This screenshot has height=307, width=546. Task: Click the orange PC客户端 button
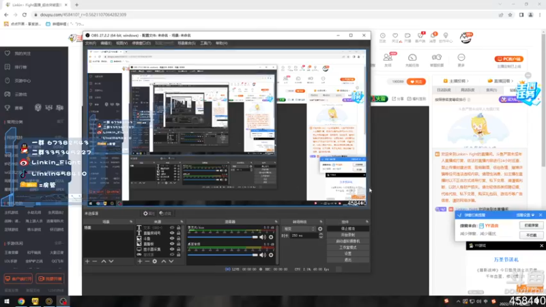pos(509,59)
